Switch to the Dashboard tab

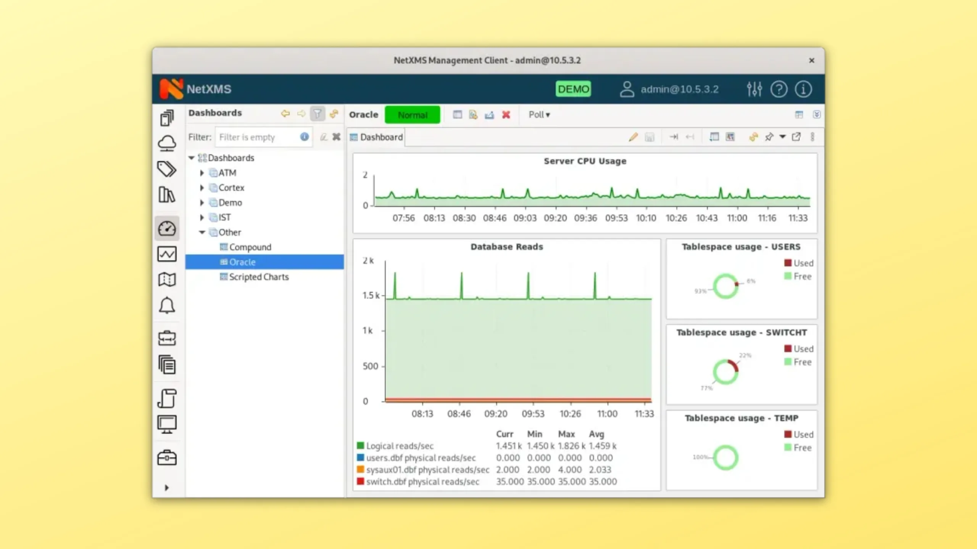376,137
